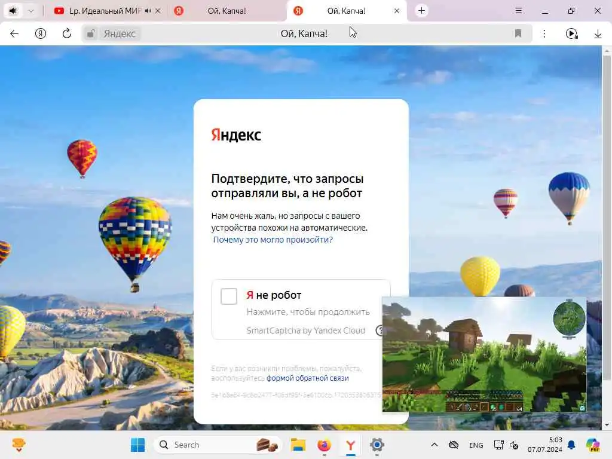This screenshot has width=612, height=459.
Task: Close the YouTube tab
Action: [158, 11]
